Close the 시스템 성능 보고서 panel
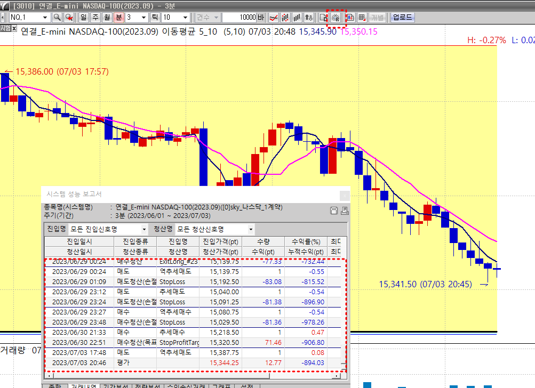 (x=344, y=195)
